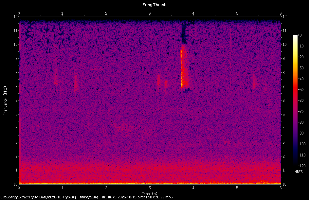
Task: Click the "-120" value on the color scale
Action: [x=301, y=166]
